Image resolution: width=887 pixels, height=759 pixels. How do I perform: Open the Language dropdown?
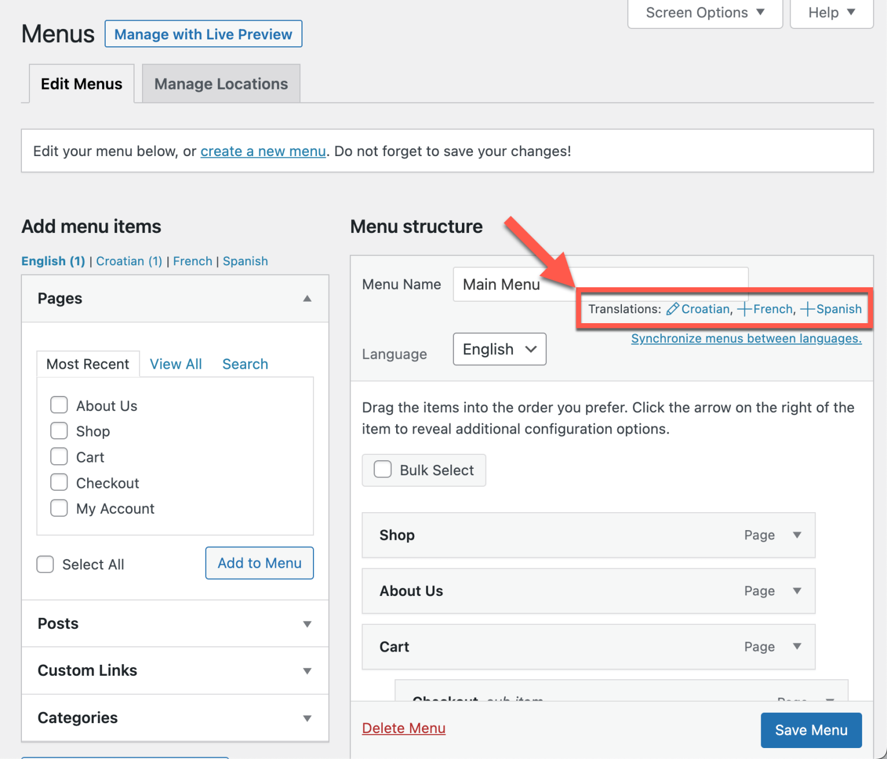(x=500, y=349)
